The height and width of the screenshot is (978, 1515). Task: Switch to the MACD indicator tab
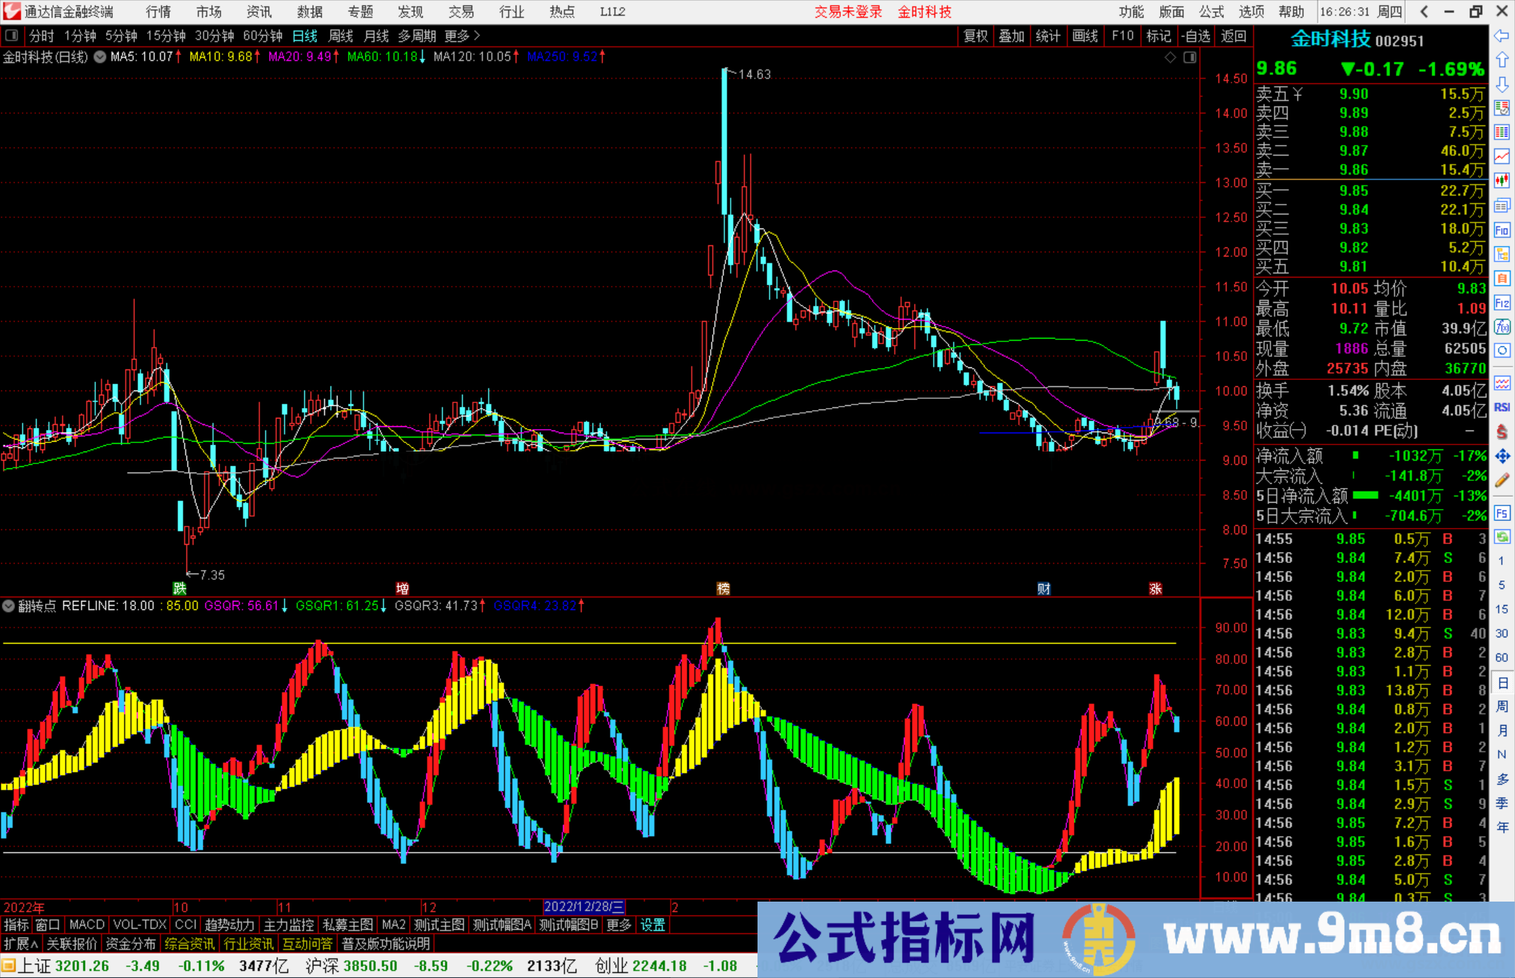(x=86, y=925)
